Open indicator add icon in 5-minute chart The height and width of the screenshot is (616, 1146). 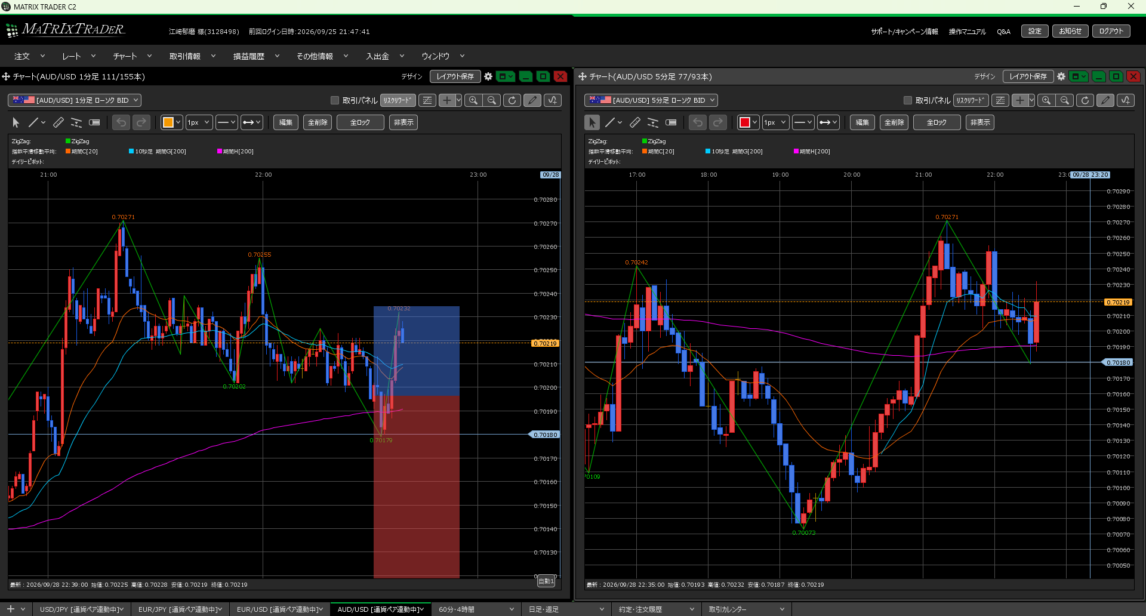[x=1126, y=100]
